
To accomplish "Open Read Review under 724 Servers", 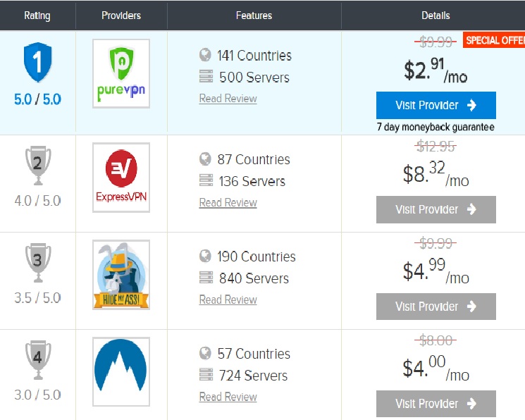I will [228, 397].
